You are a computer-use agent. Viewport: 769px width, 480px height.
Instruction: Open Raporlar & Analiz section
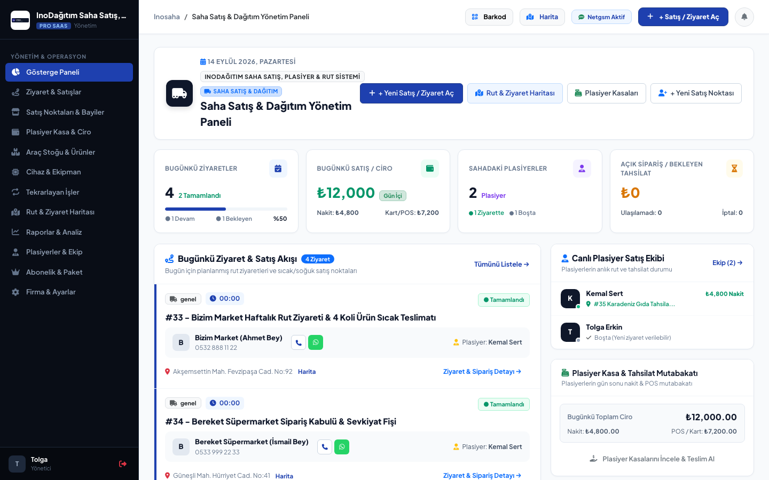click(69, 232)
